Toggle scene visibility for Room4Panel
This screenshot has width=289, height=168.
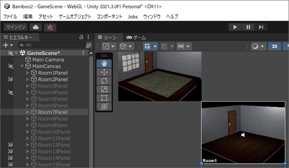point(10,92)
